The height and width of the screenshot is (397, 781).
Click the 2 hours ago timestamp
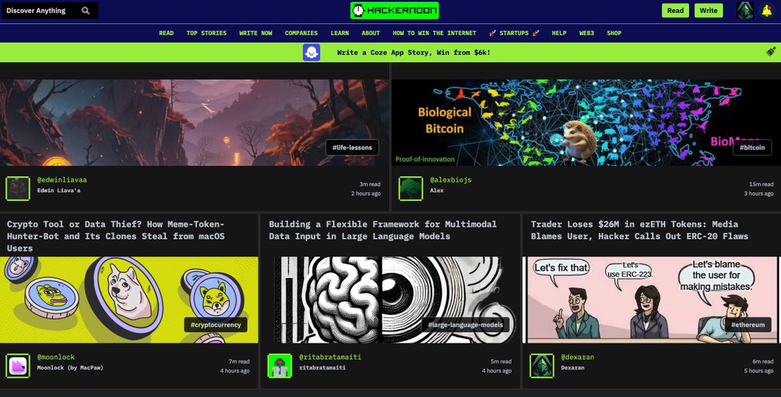tap(366, 194)
